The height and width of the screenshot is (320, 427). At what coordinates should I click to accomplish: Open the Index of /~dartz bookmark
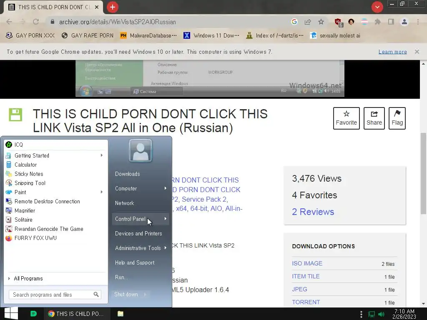tap(274, 35)
